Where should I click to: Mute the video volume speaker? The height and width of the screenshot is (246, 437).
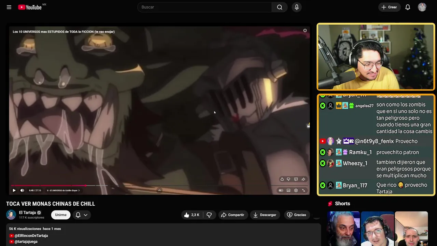[22, 190]
